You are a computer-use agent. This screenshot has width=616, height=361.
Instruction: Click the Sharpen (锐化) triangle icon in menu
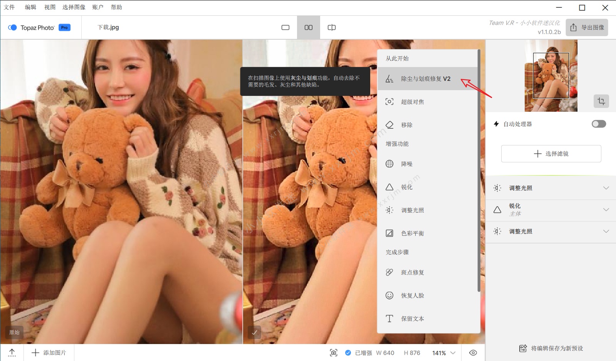(x=389, y=187)
